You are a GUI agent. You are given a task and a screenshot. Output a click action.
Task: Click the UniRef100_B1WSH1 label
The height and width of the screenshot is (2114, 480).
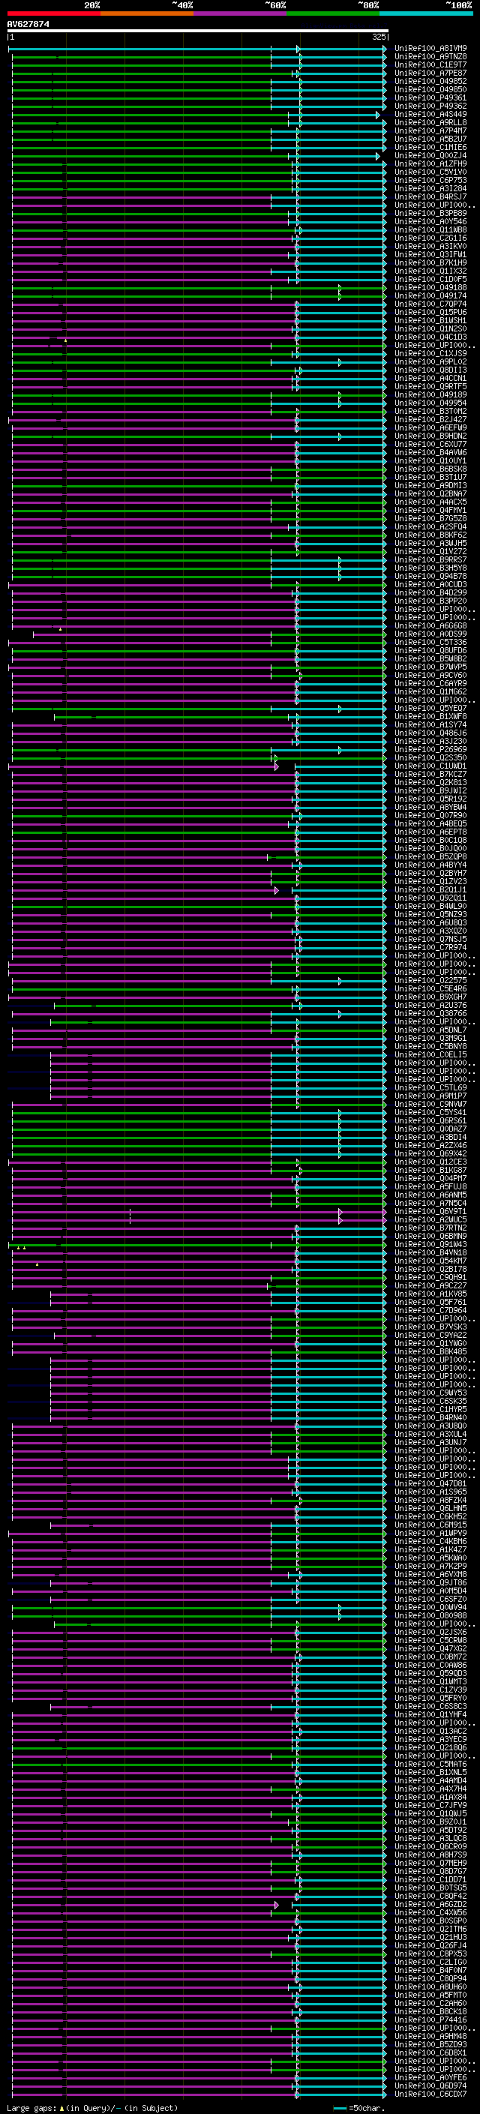pos(430,321)
